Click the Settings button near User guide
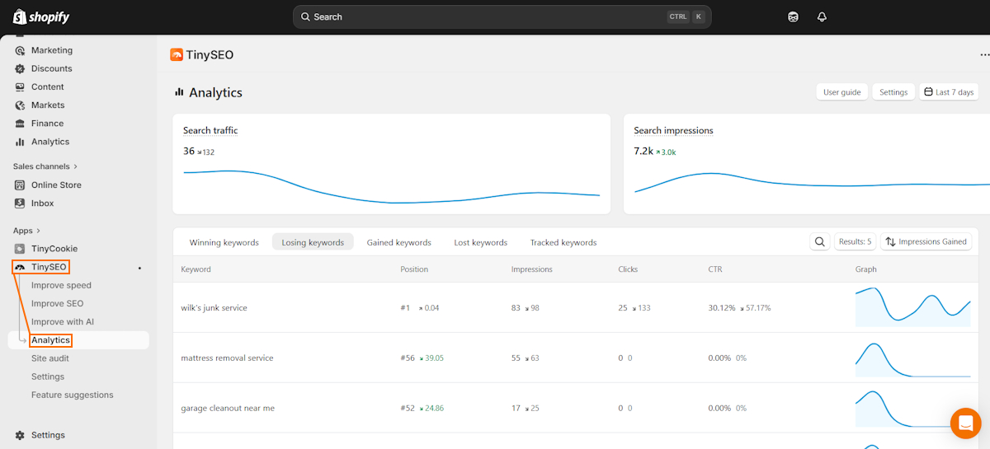990x449 pixels. pyautogui.click(x=893, y=92)
